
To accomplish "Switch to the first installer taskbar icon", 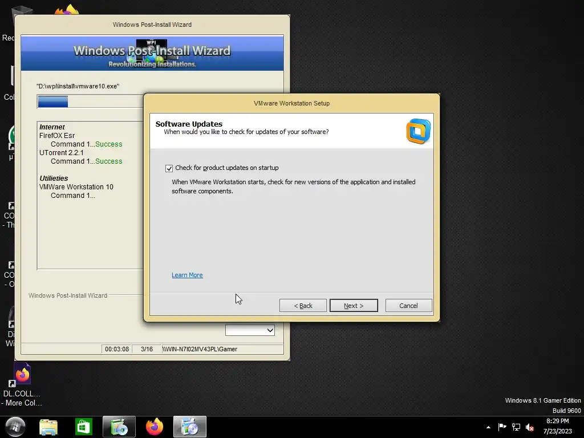I will [x=119, y=427].
